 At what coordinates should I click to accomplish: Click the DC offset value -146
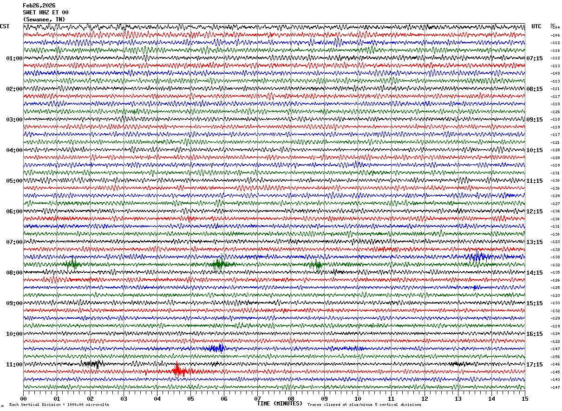555,364
